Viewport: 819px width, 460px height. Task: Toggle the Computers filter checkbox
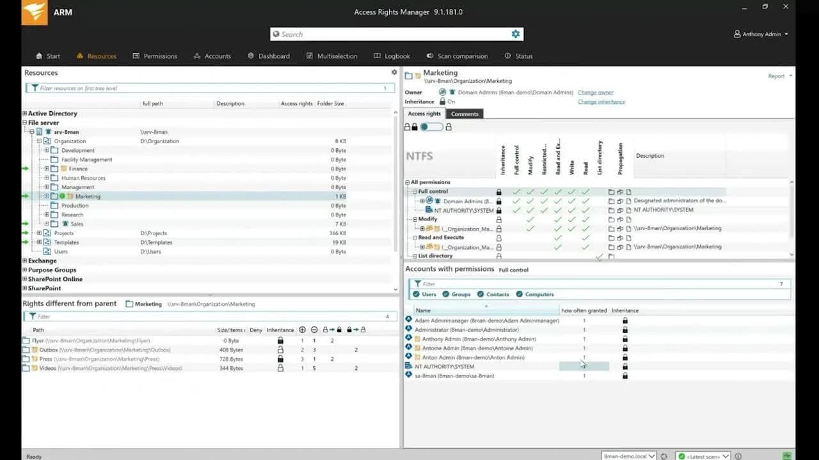520,295
